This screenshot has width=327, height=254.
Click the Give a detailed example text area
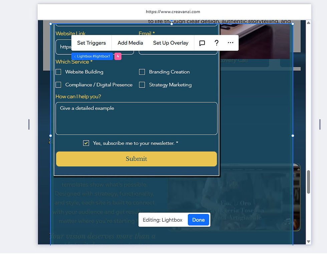[136, 118]
